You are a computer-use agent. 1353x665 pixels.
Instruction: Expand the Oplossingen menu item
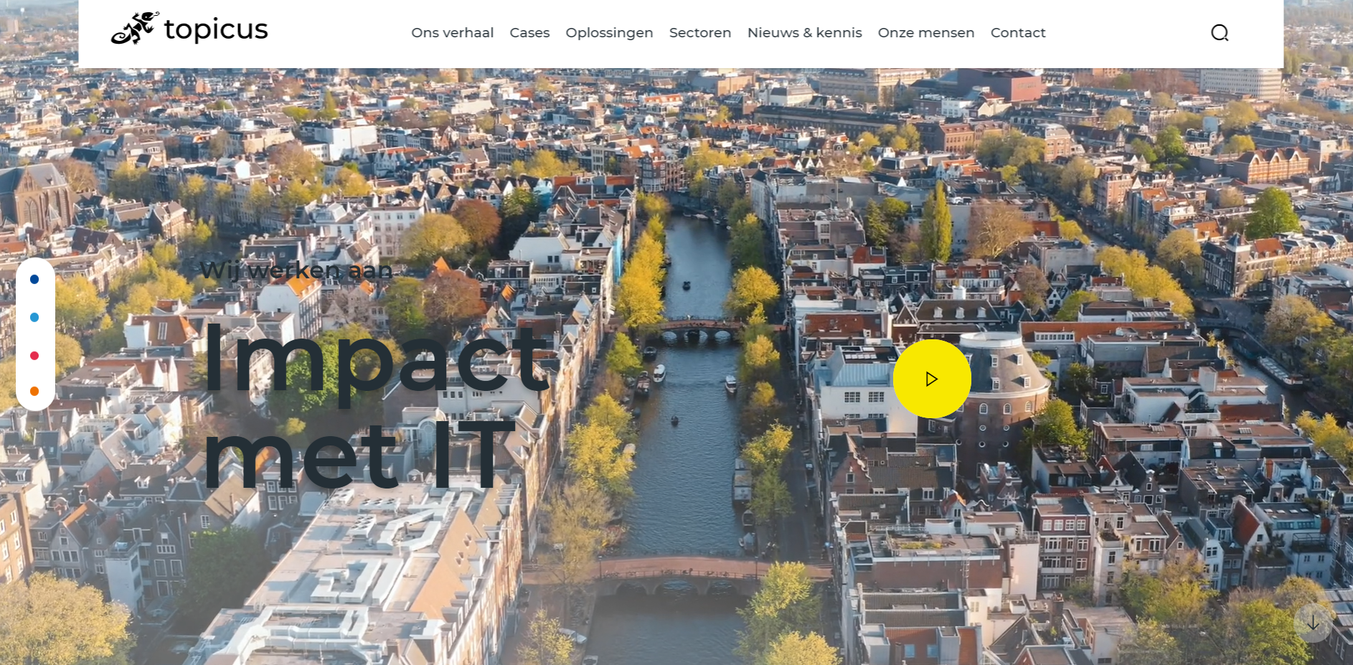(x=609, y=33)
